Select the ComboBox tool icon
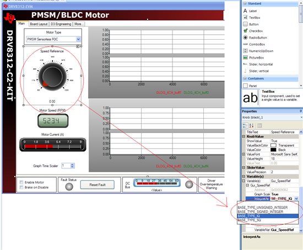Screen dimensions: 303x250 (245, 44)
